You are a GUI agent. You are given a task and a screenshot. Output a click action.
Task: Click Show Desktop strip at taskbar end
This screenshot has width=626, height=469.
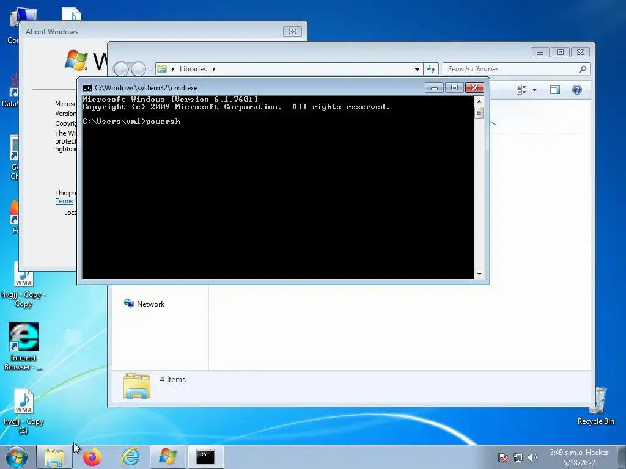pos(621,457)
